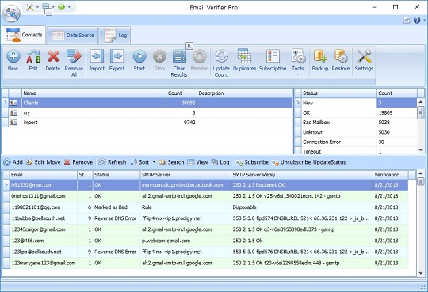The height and width of the screenshot is (292, 428).
Task: Select the Bad Mailbox status row
Action: (356, 123)
